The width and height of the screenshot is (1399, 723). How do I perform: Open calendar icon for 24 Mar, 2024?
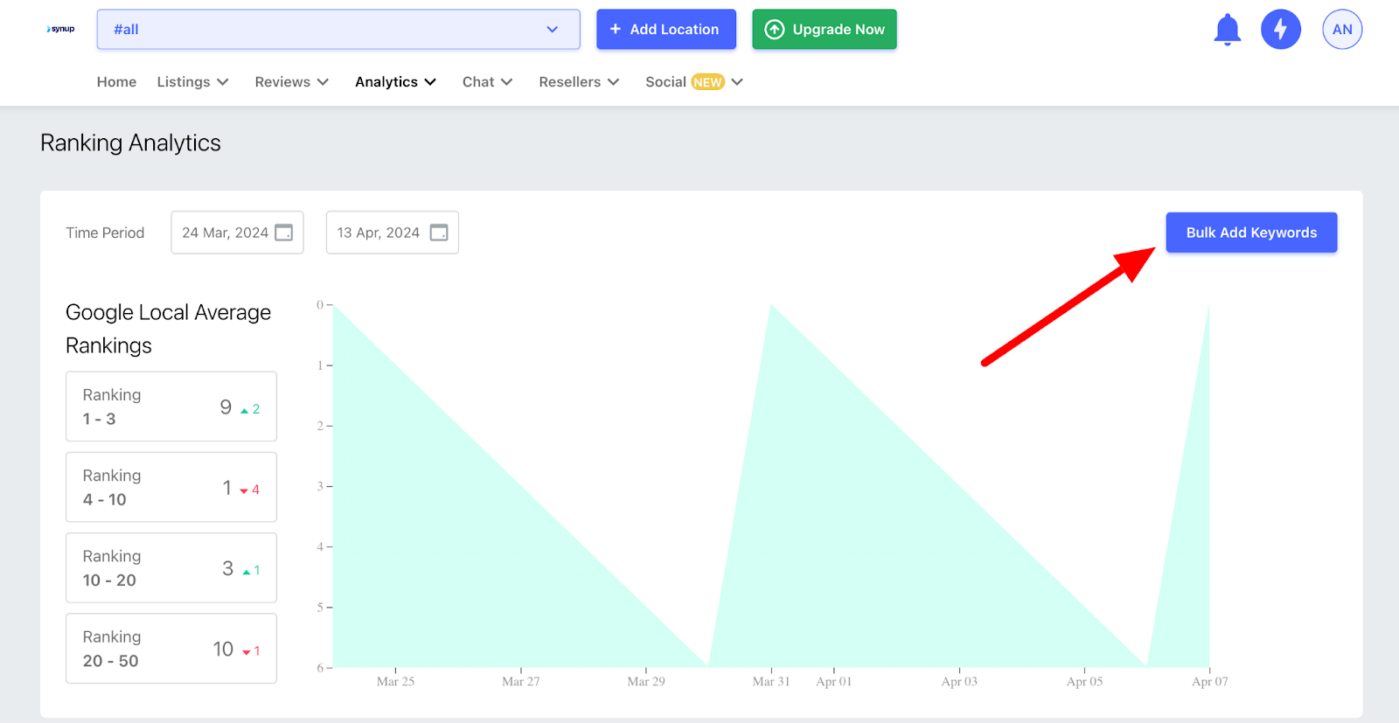coord(284,233)
